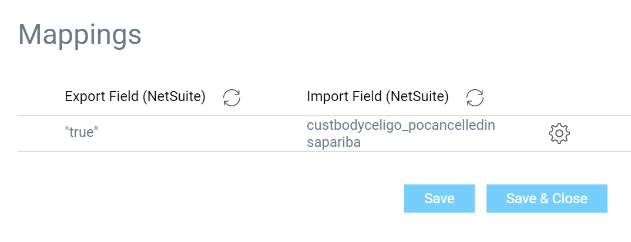Refresh the Export Field (NetSuite) list
631x242 pixels.
pos(232,98)
